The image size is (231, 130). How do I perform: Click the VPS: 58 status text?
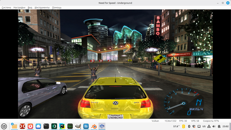195,121
